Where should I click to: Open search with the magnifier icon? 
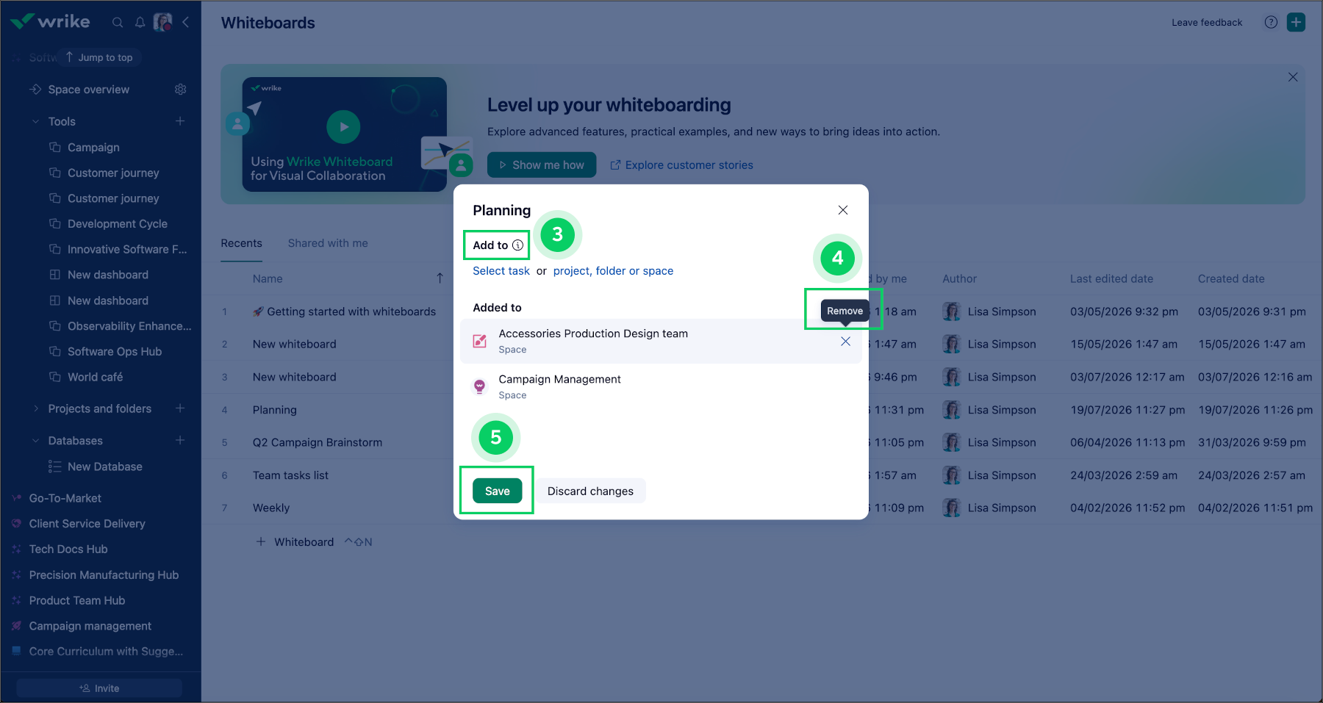(x=118, y=23)
